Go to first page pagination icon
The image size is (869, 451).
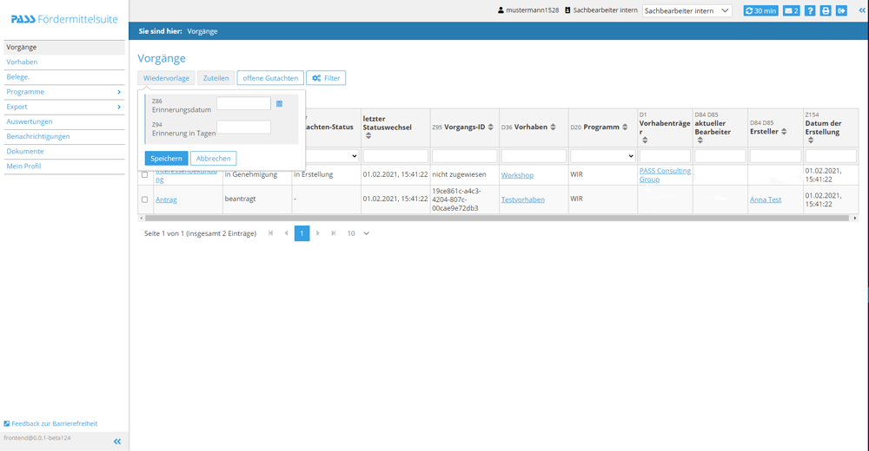(270, 233)
